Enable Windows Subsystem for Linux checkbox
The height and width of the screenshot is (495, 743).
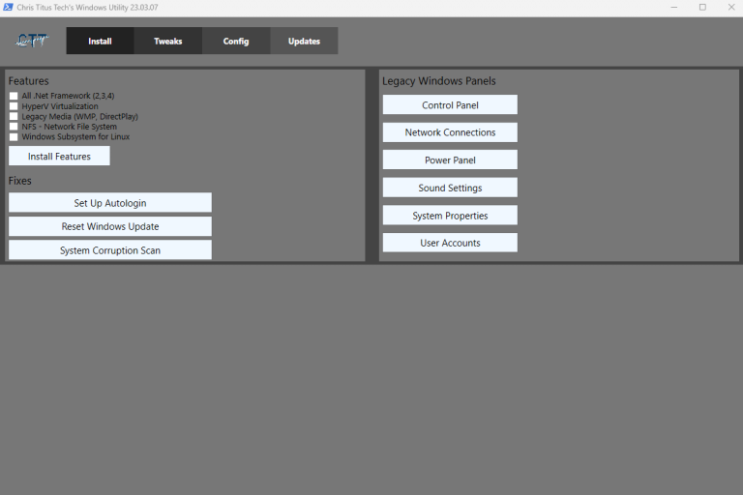[14, 137]
